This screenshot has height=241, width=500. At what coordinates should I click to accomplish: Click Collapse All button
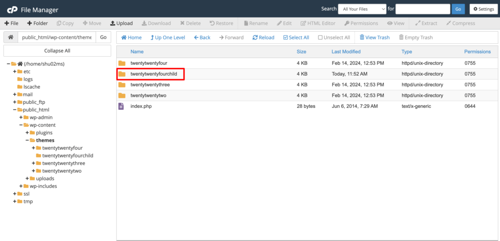(58, 51)
